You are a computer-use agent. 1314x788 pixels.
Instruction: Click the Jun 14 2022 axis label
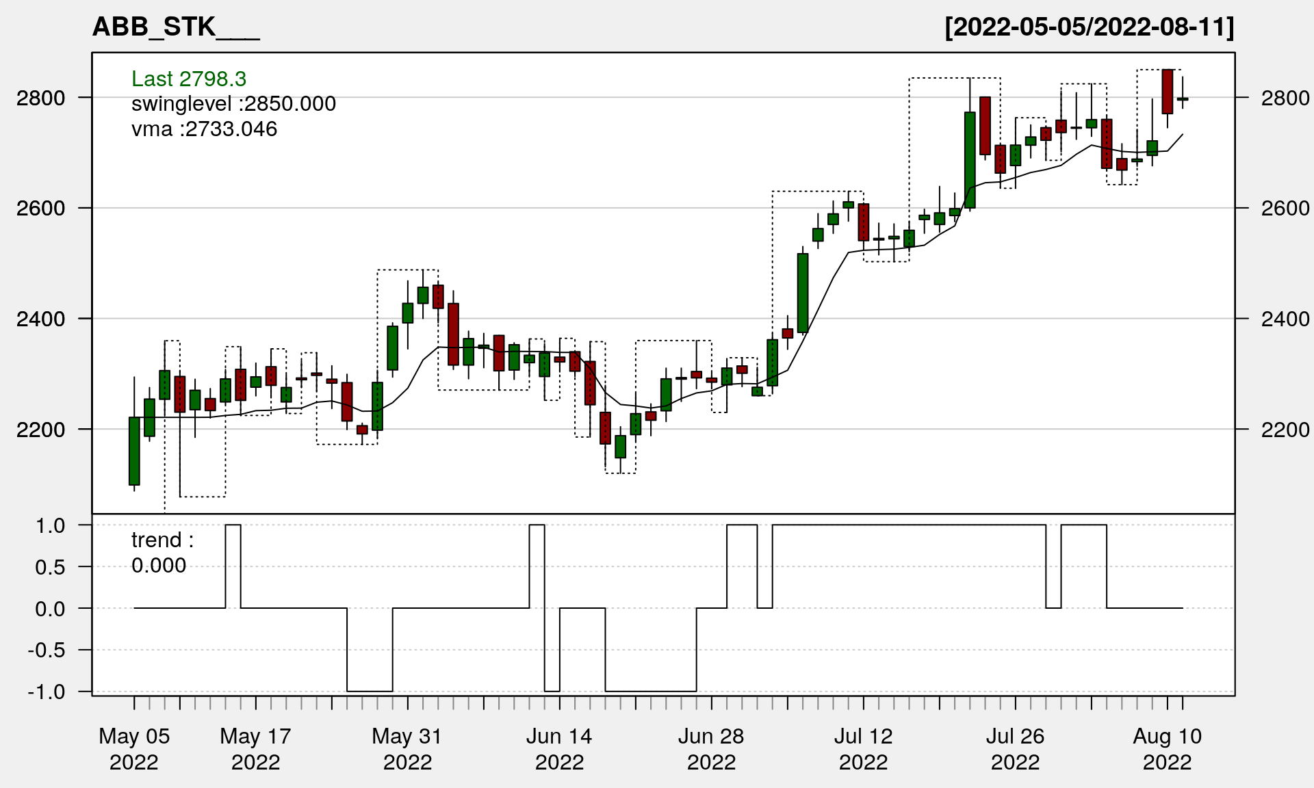coord(559,749)
